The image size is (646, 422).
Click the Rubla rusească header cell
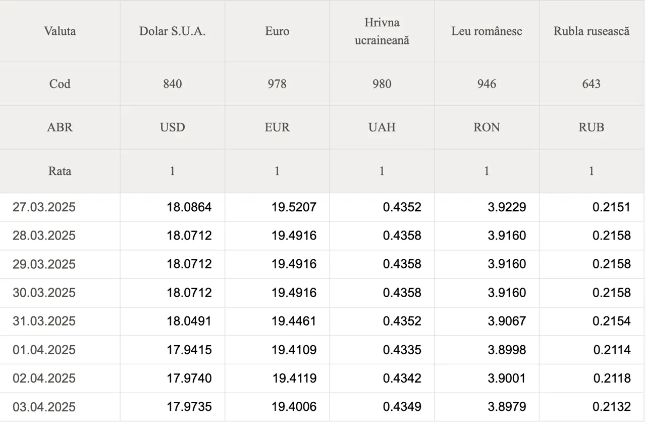(591, 31)
